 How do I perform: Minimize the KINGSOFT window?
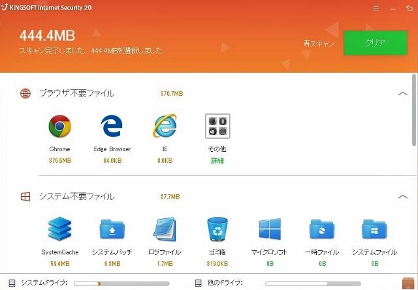pos(393,8)
